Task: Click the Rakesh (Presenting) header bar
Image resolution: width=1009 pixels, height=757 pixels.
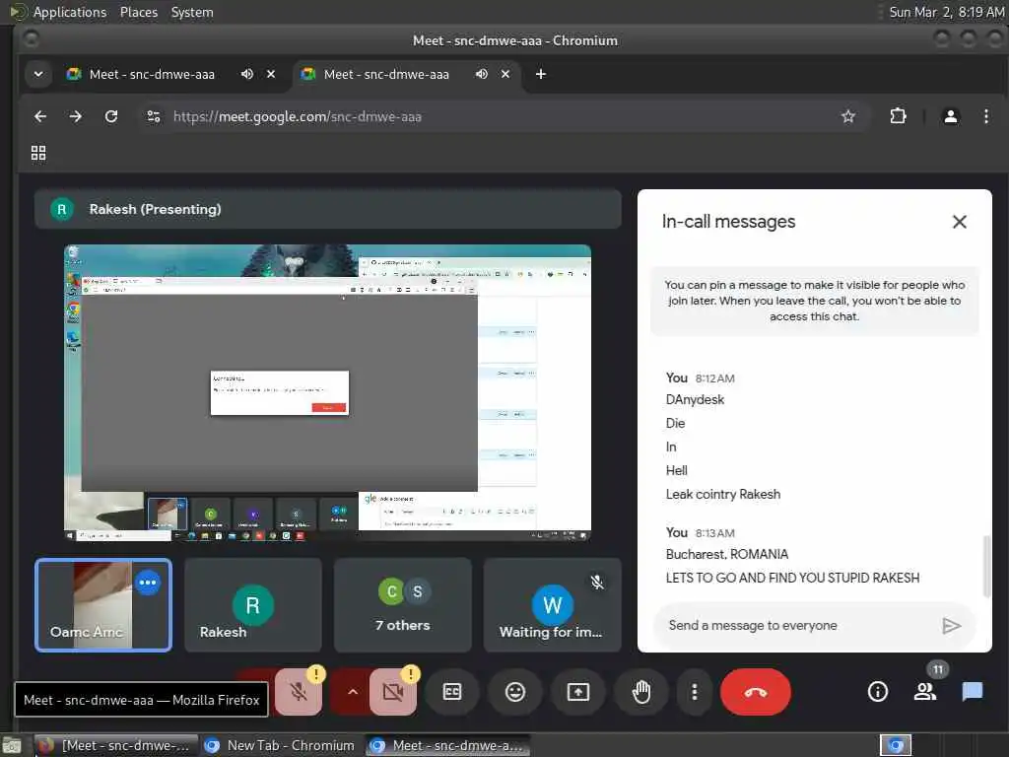Action: (x=327, y=209)
